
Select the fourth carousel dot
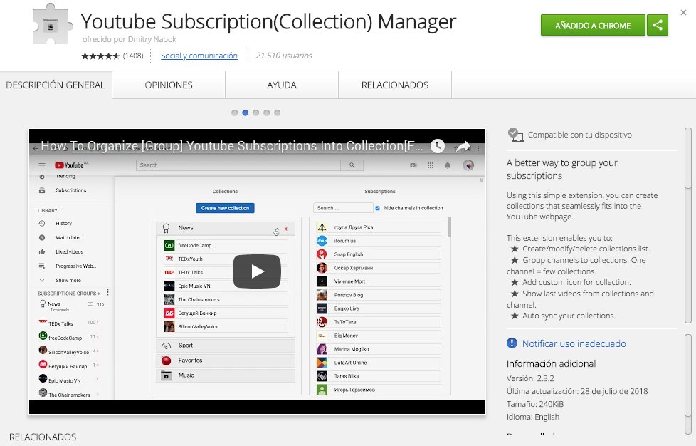pyautogui.click(x=266, y=113)
